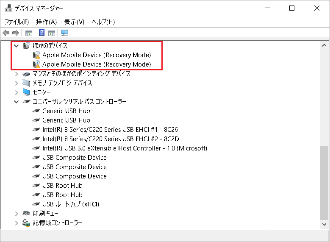Viewport: 330px width, 242px height.
Task: Open the 操作(A) menu
Action: tap(47, 22)
